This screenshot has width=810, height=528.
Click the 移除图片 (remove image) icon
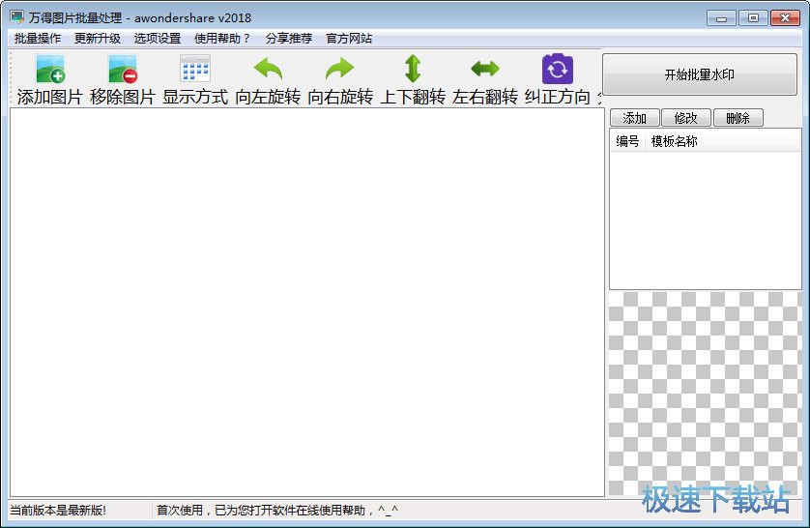[x=123, y=70]
